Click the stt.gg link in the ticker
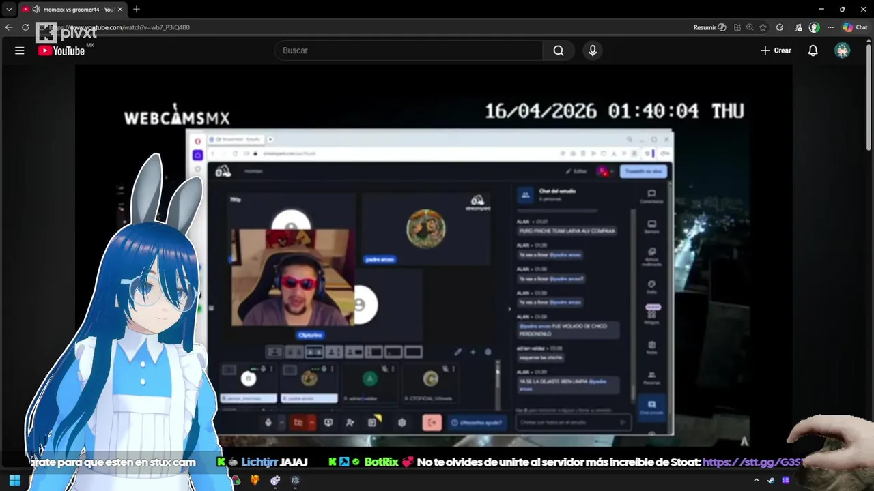874x491 pixels. pyautogui.click(x=754, y=462)
